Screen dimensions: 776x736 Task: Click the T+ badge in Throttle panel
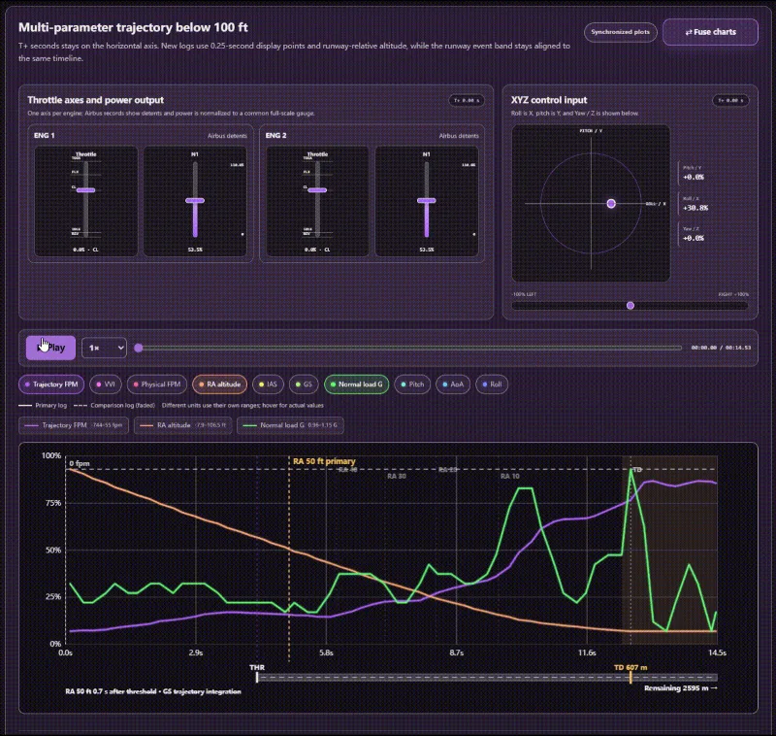pyautogui.click(x=467, y=101)
